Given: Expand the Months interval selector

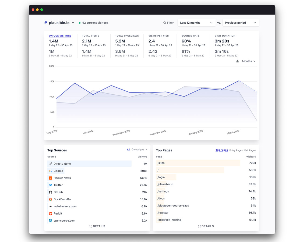Looking at the screenshot, I should point(249,61).
